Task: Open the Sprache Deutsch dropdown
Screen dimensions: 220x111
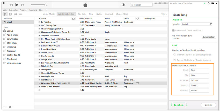Action: click(196, 24)
